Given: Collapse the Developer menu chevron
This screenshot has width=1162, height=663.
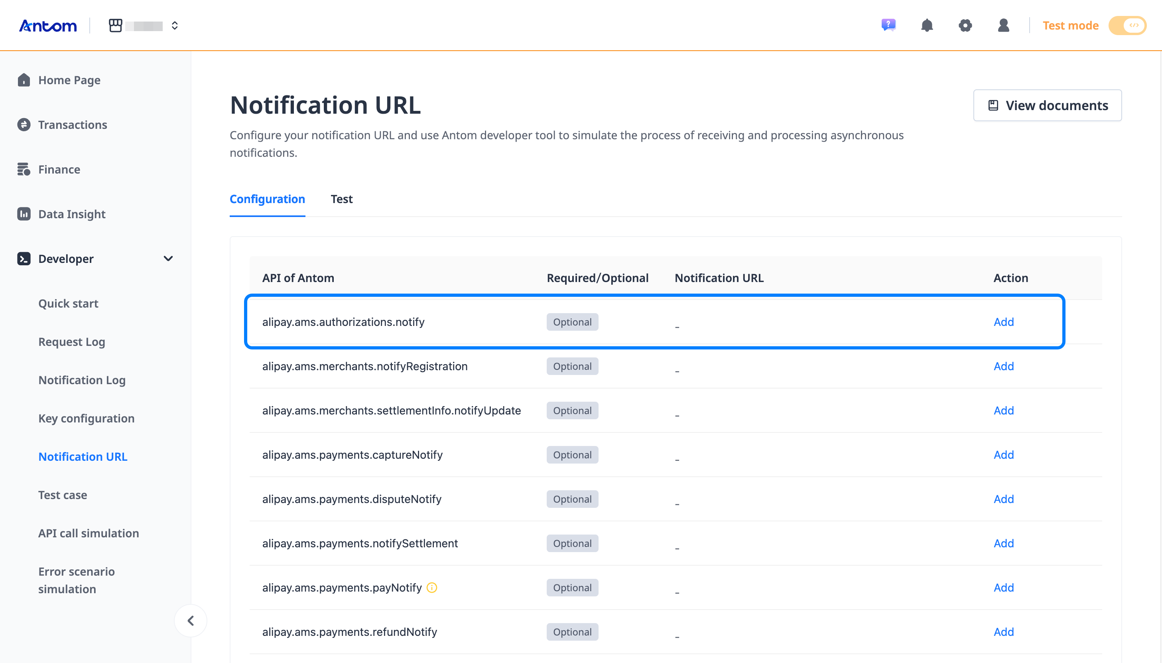Looking at the screenshot, I should point(168,258).
